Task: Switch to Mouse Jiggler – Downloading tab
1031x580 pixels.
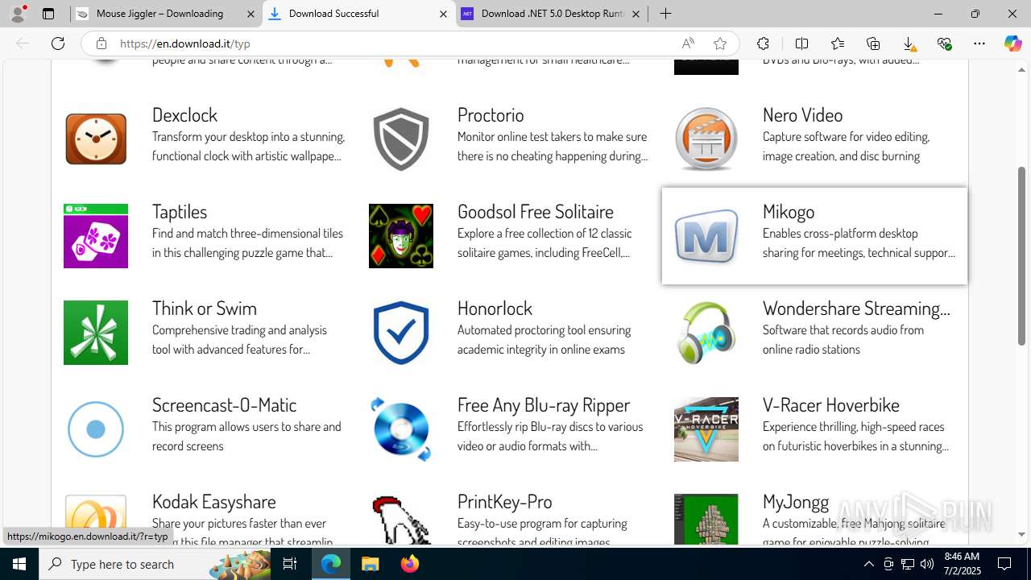Action: [x=159, y=14]
